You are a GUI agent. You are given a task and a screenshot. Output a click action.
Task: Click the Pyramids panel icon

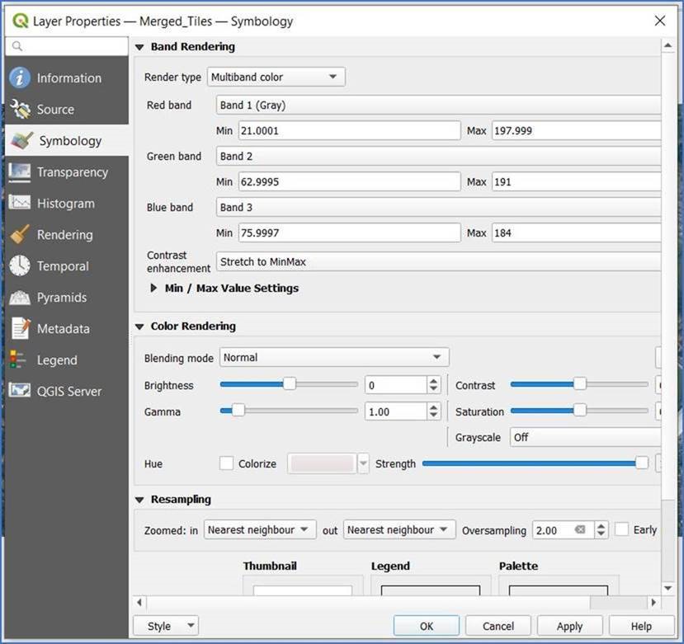20,298
